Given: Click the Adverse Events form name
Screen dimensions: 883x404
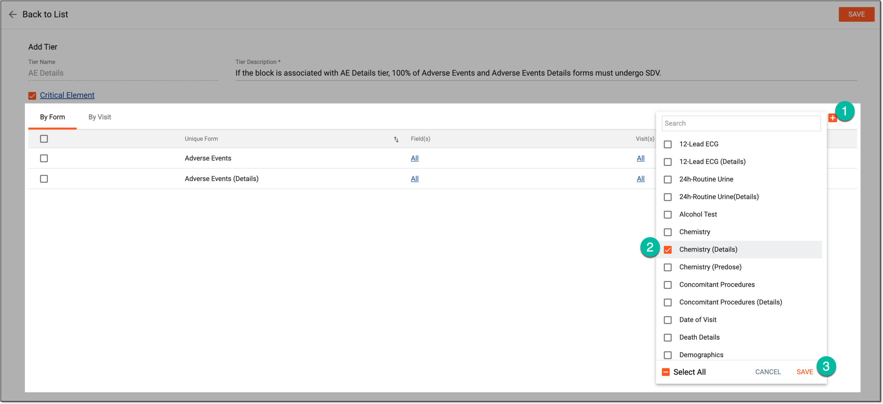Looking at the screenshot, I should (208, 158).
